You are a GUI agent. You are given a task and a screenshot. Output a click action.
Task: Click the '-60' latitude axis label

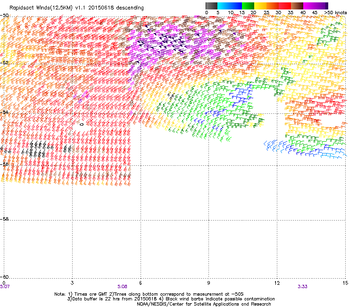point(4,277)
